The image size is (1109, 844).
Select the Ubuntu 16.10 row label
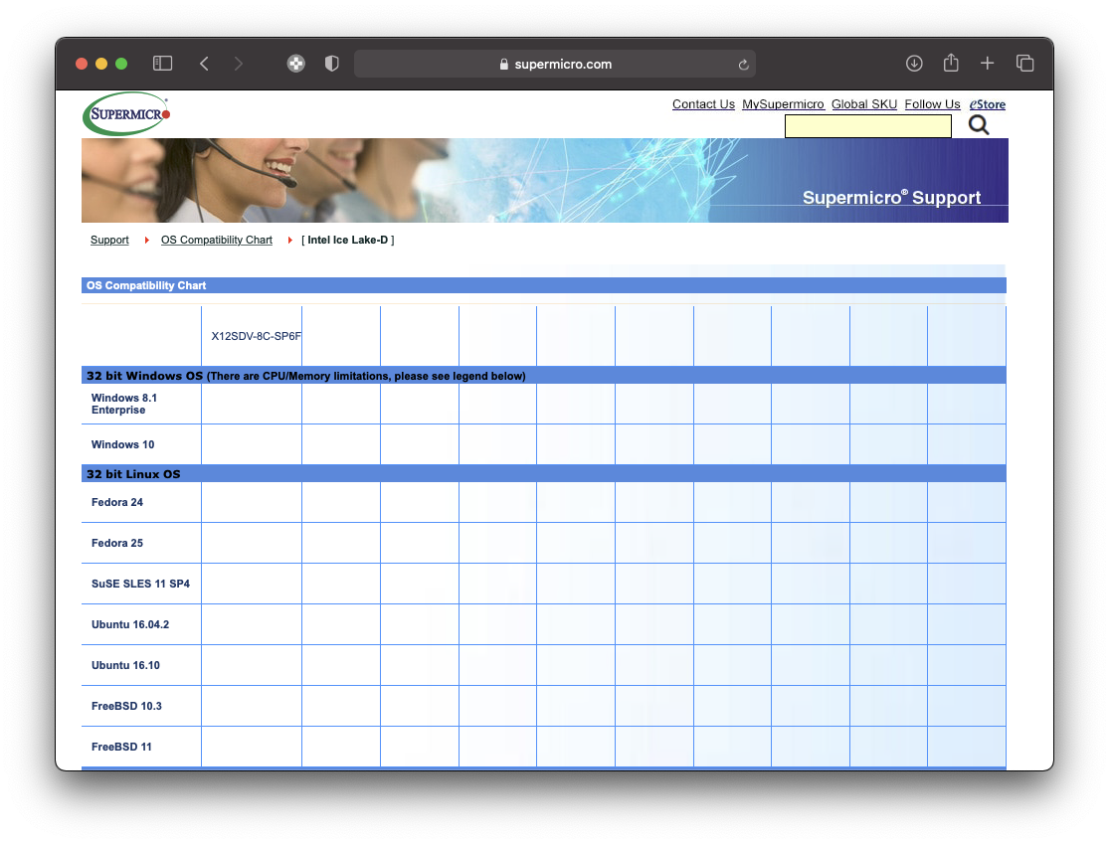click(x=125, y=666)
